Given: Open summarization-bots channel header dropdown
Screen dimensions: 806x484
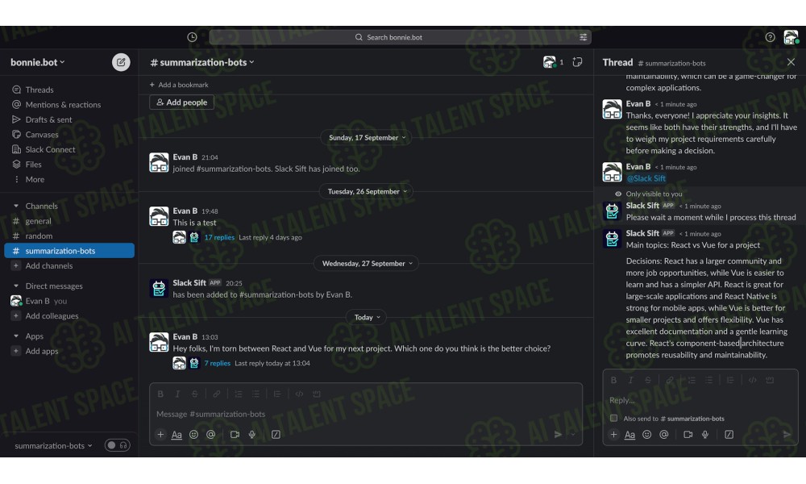Looking at the screenshot, I should click(202, 62).
